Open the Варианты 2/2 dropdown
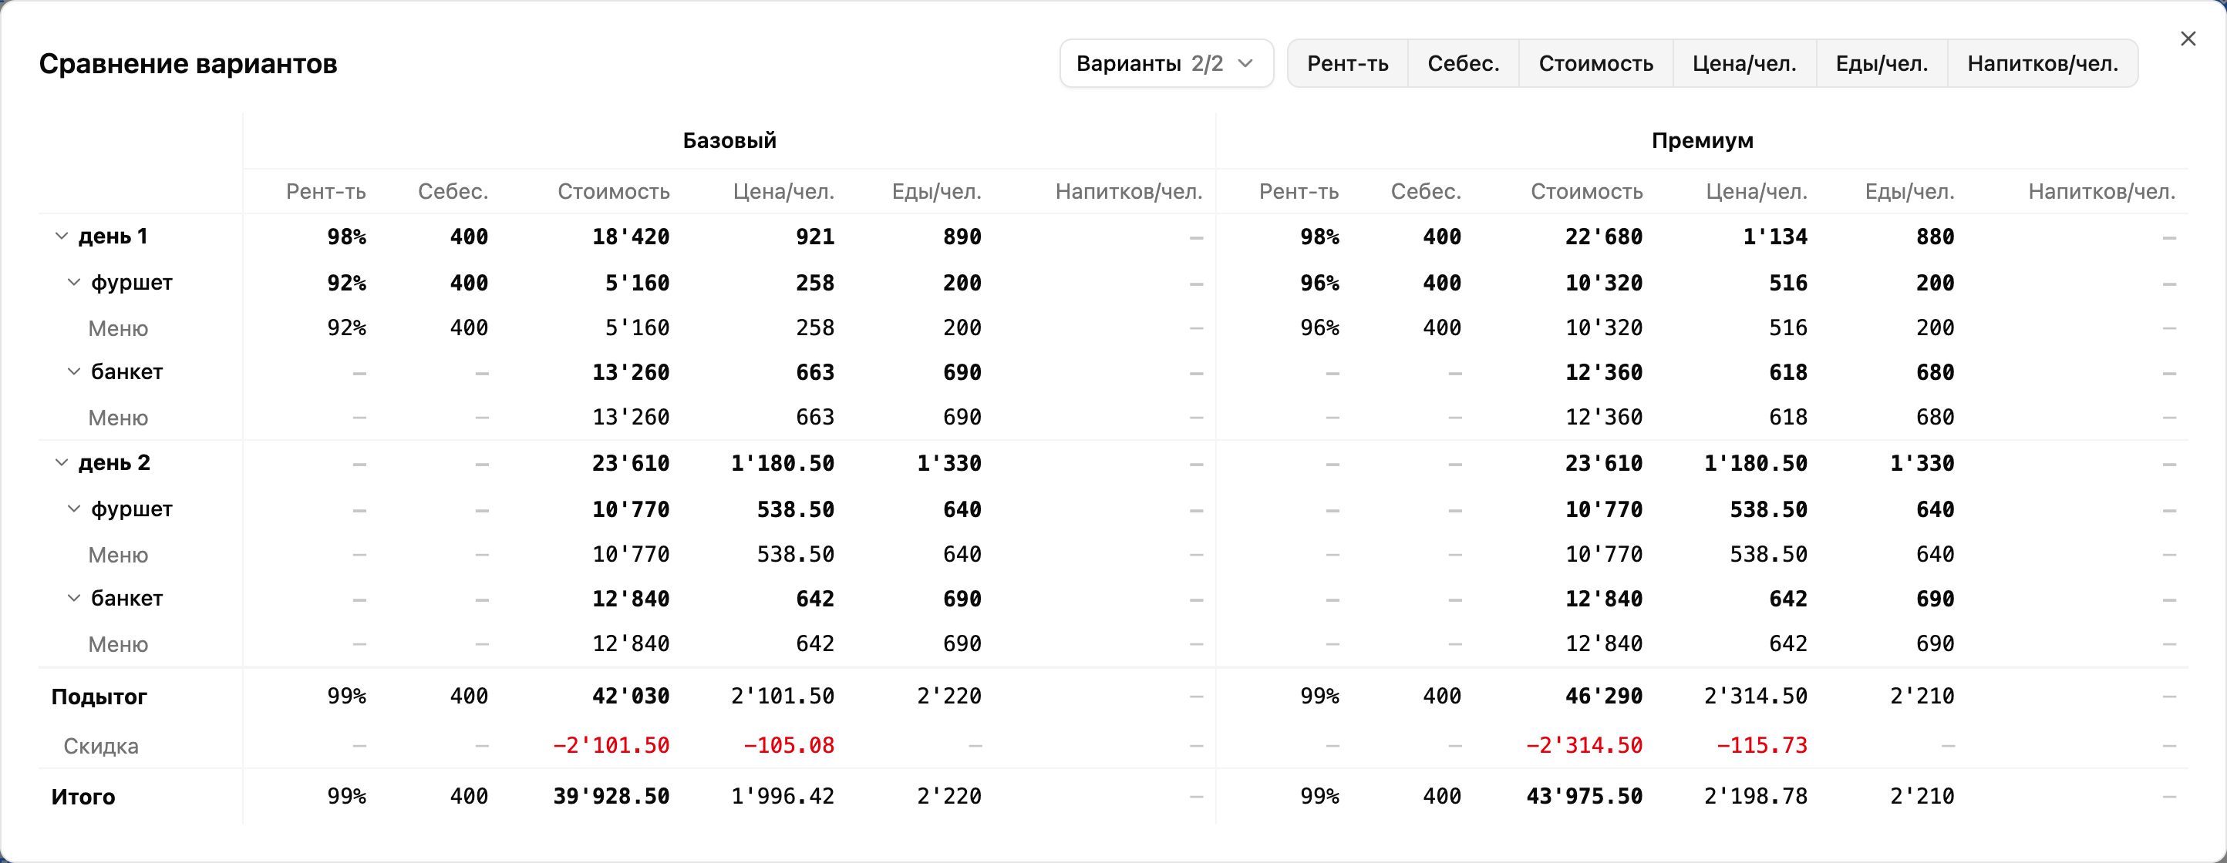2227x863 pixels. pos(1166,63)
